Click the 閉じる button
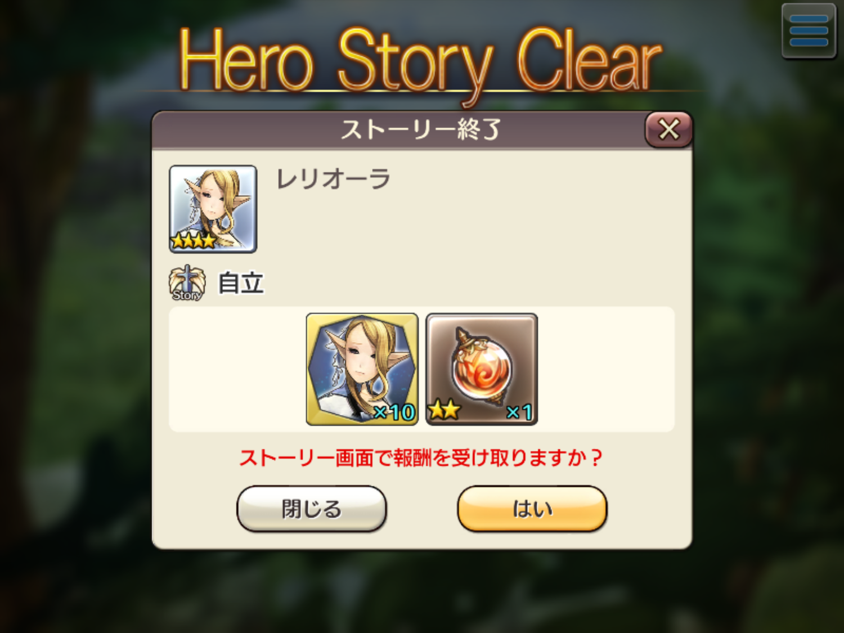 click(x=311, y=509)
